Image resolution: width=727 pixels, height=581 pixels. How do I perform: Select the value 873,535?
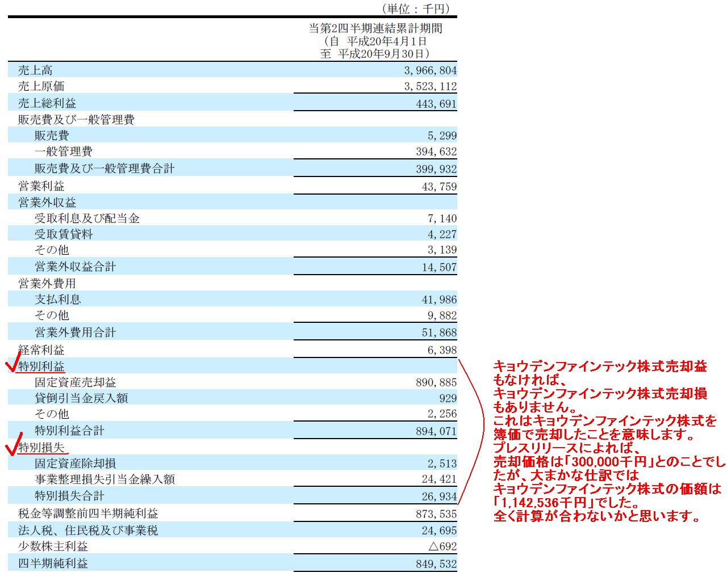tap(437, 513)
